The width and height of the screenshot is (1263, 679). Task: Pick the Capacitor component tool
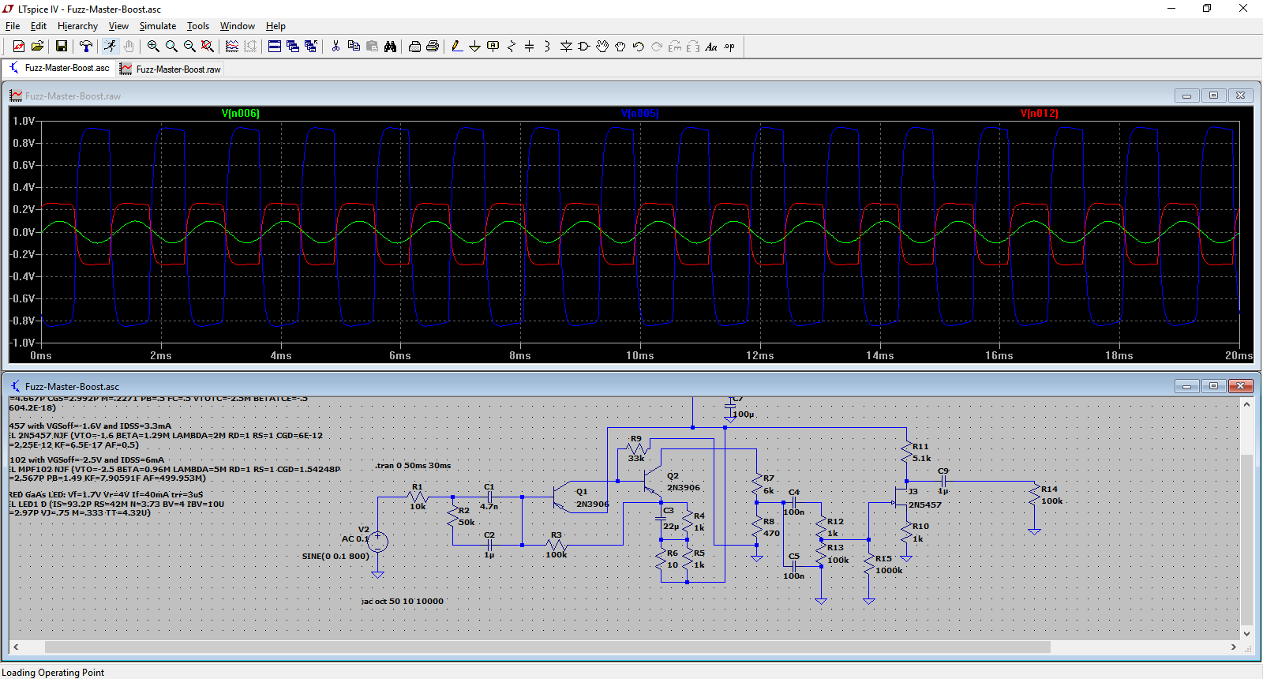pos(530,47)
